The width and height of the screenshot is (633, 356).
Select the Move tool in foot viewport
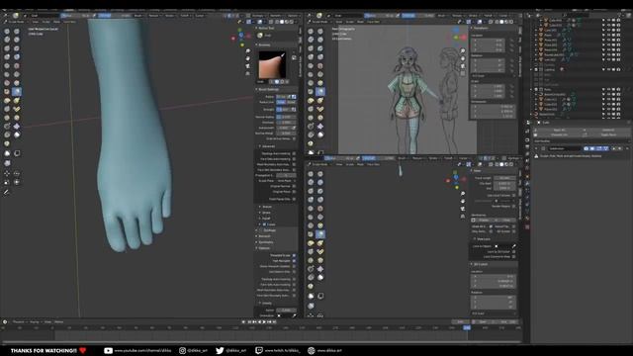(x=7, y=174)
